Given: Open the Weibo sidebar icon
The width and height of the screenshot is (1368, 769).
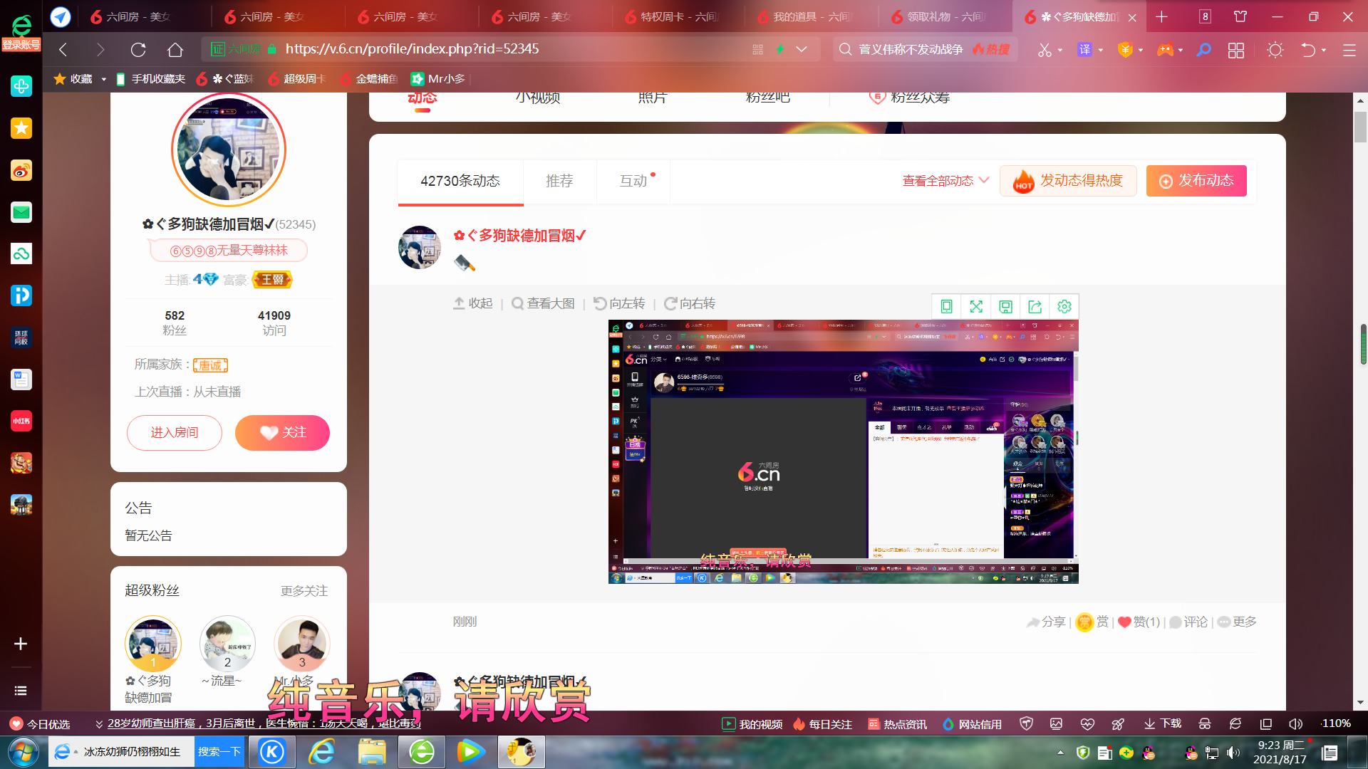Looking at the screenshot, I should coord(21,170).
